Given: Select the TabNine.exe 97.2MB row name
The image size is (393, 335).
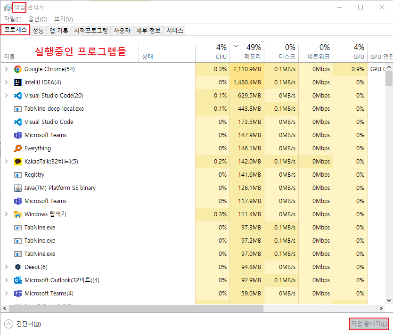Looking at the screenshot, I should 40,241.
